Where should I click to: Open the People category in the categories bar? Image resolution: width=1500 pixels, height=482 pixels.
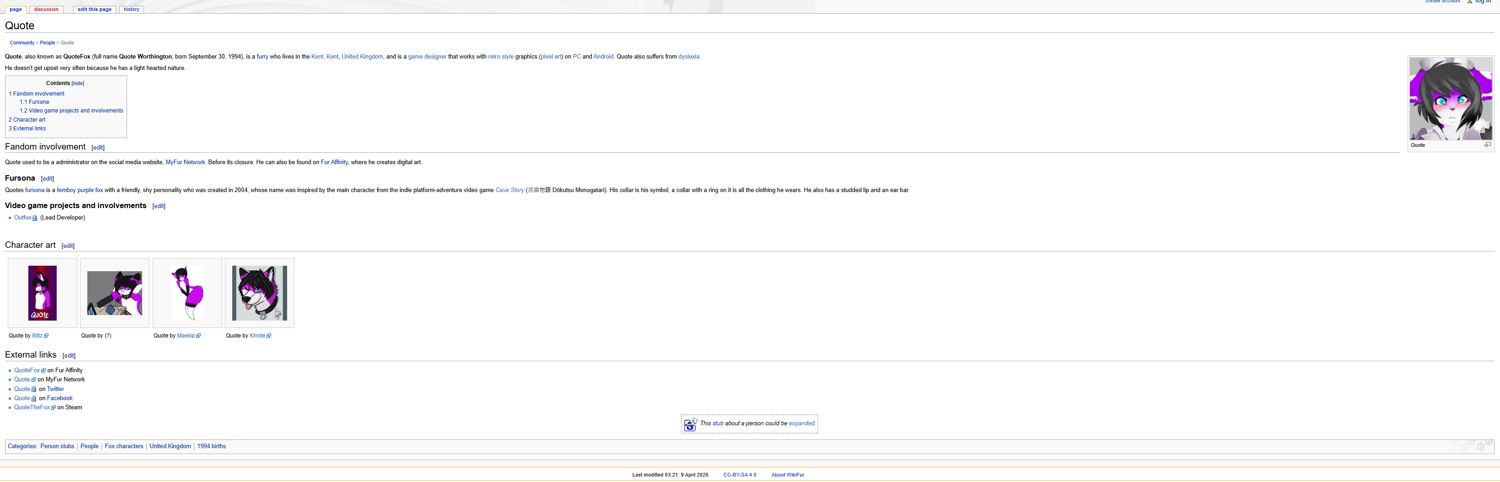[90, 446]
